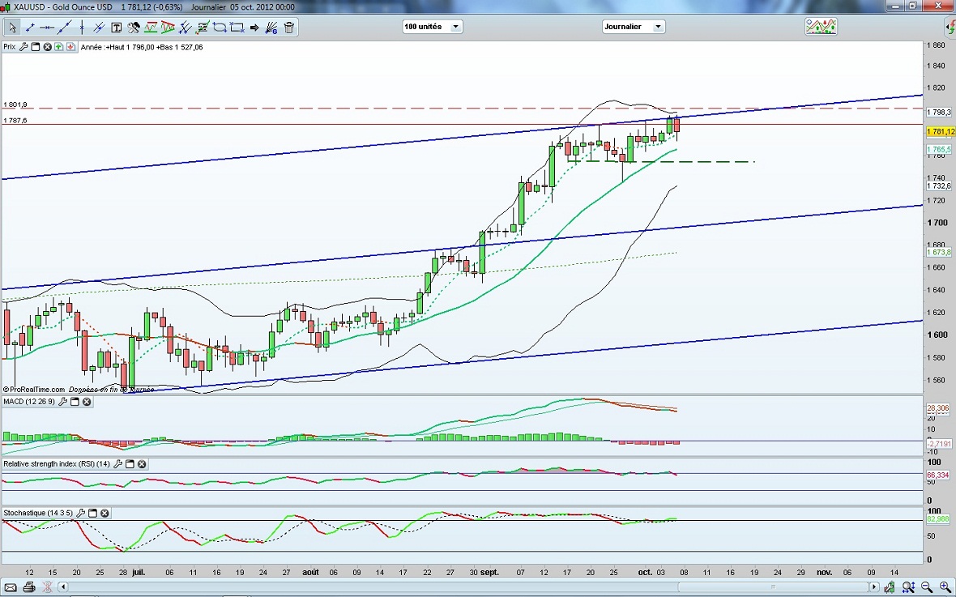
Task: Click the zoom in magnifier icon
Action: (x=945, y=586)
